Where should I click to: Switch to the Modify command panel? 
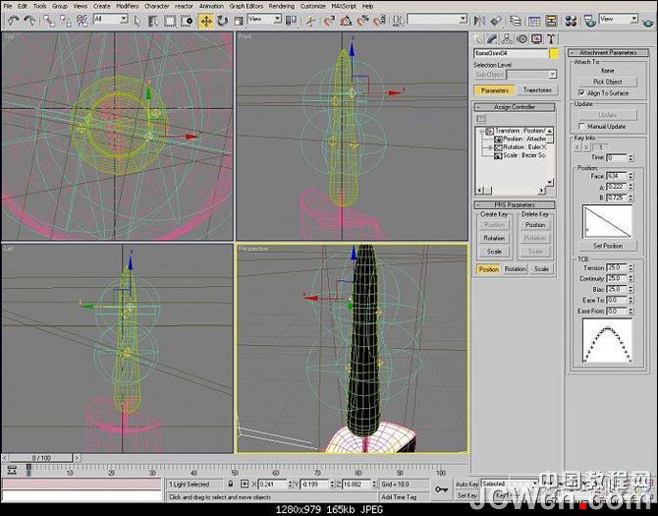coord(492,39)
